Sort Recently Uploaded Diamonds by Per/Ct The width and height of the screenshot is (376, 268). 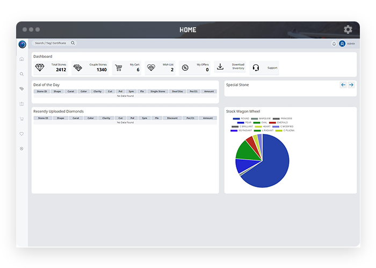tap(190, 118)
